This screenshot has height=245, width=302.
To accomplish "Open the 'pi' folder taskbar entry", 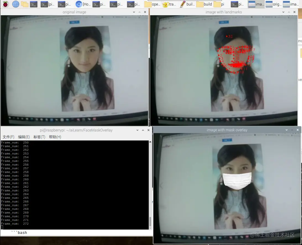I will [219, 4].
